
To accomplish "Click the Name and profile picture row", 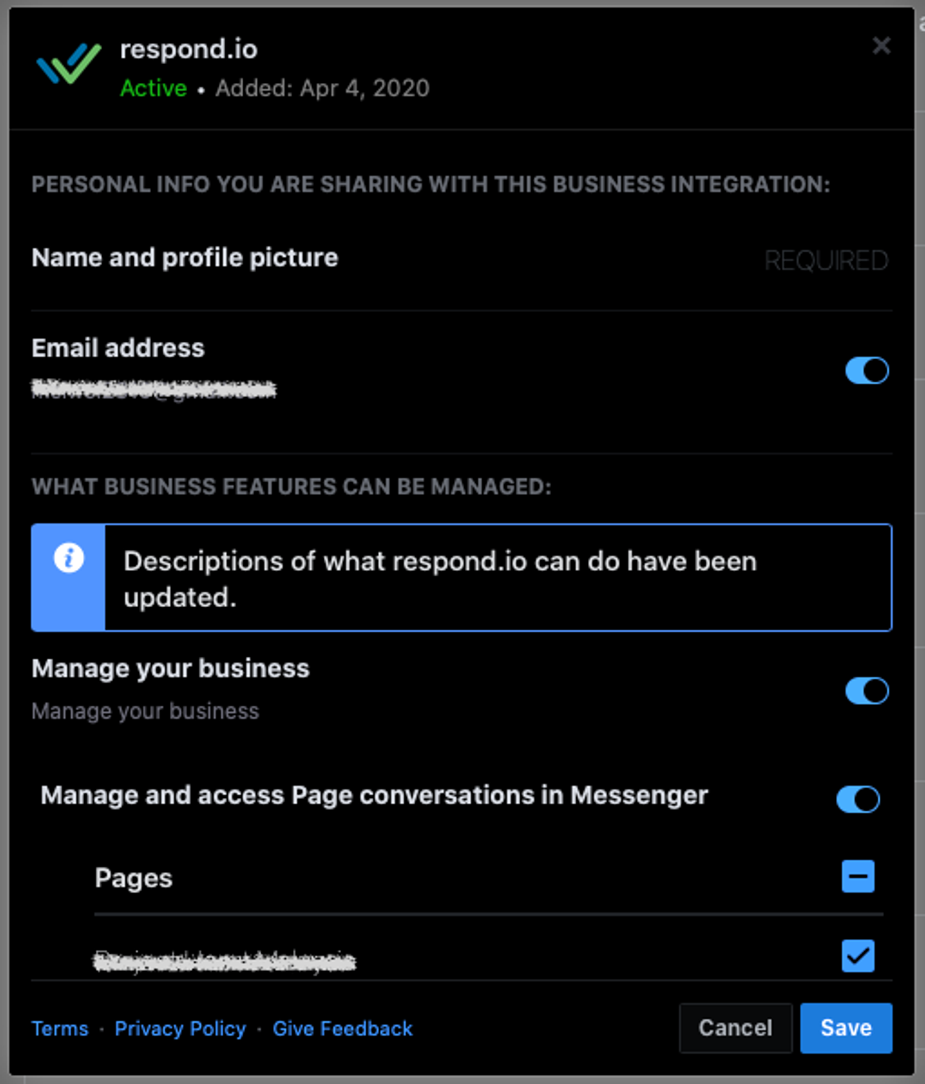I will click(x=185, y=258).
